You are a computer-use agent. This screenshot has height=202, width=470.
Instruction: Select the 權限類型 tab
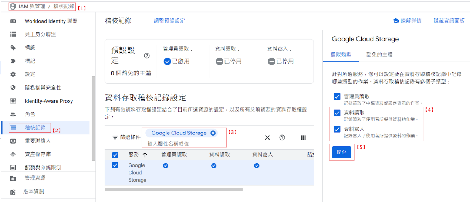341,55
